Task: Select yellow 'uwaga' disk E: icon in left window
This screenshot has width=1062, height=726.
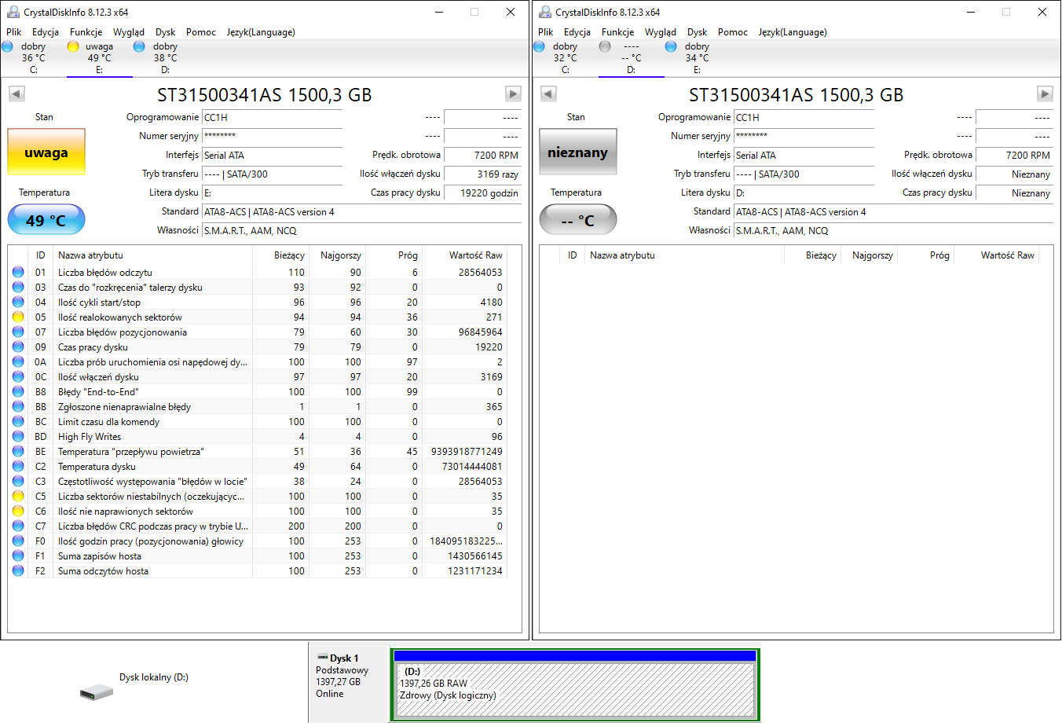Action: 73,46
